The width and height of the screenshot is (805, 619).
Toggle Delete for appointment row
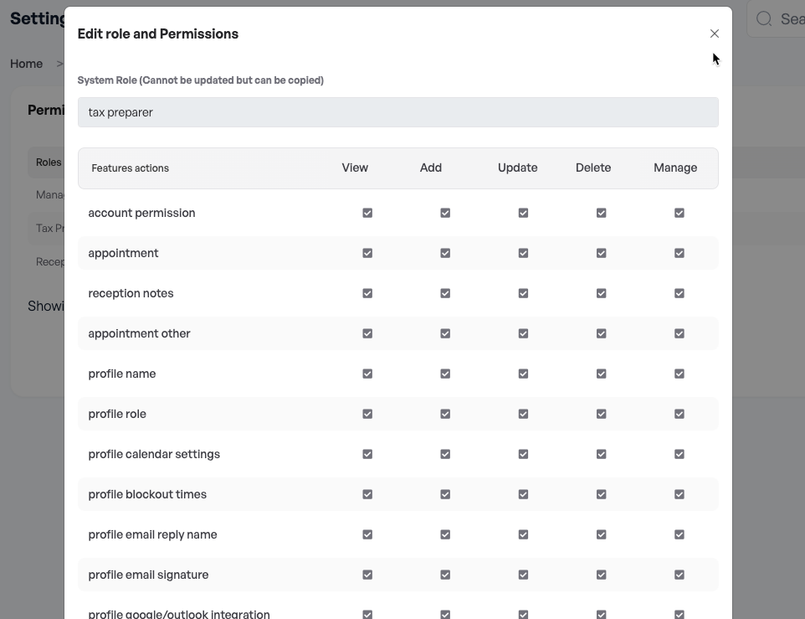[x=601, y=253]
